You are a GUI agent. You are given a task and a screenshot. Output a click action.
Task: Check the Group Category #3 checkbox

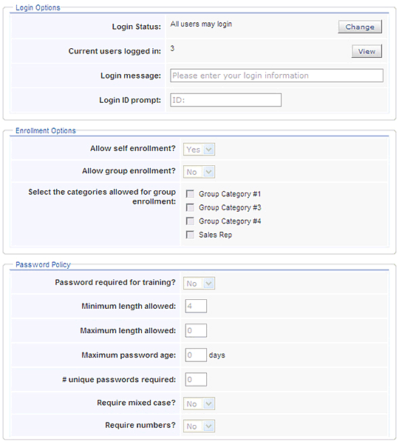pos(190,207)
